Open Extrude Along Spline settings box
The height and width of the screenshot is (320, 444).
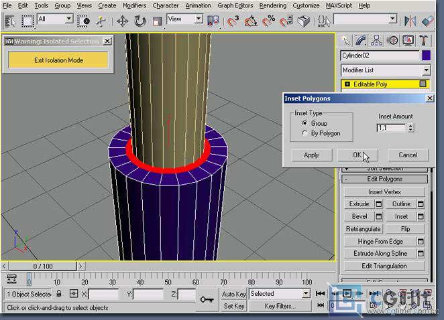(421, 253)
